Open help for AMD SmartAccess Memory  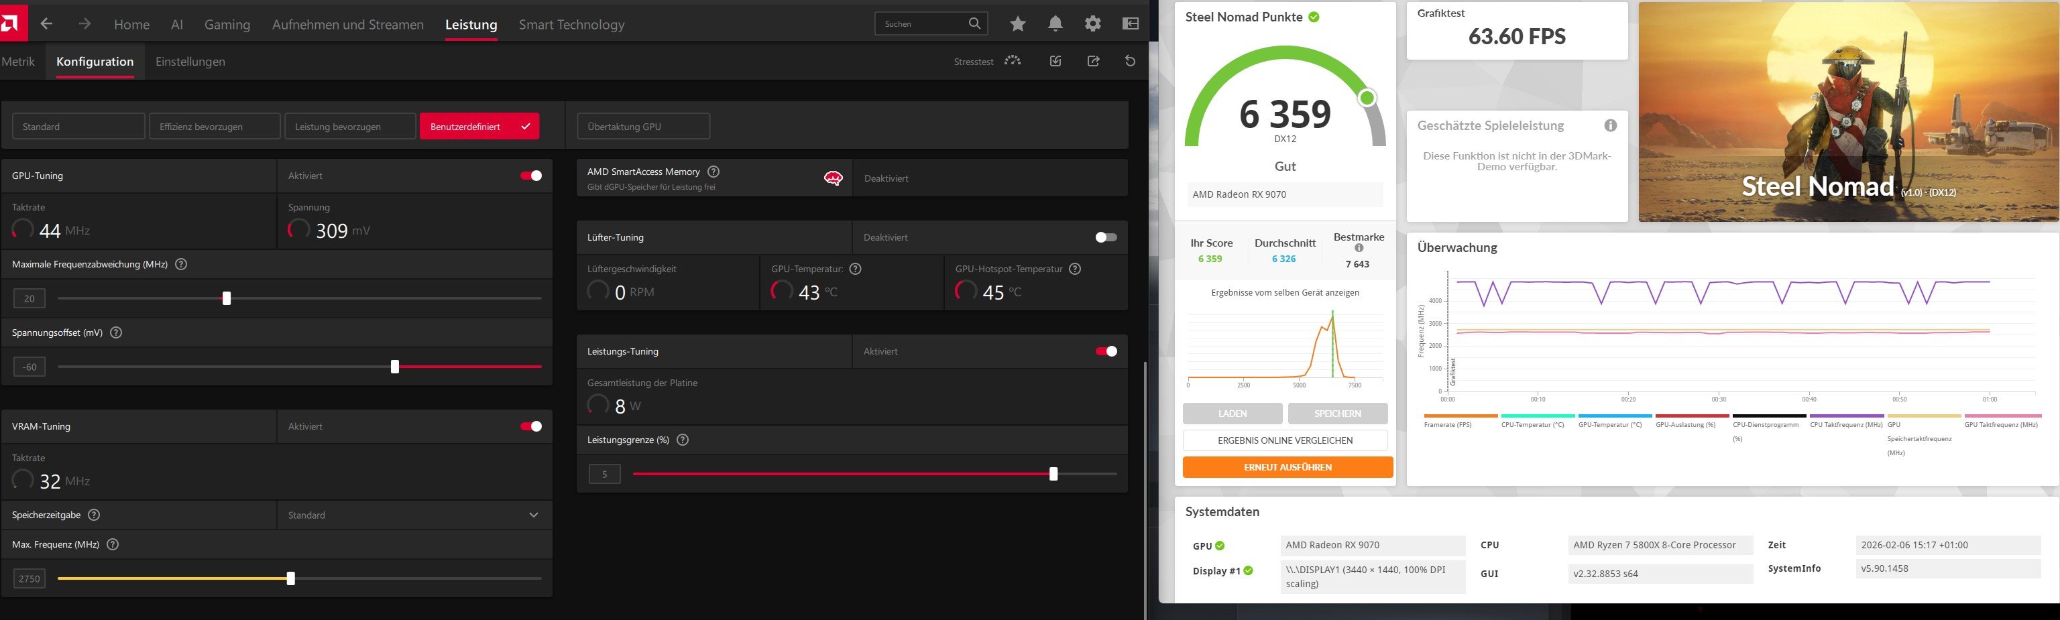coord(713,172)
